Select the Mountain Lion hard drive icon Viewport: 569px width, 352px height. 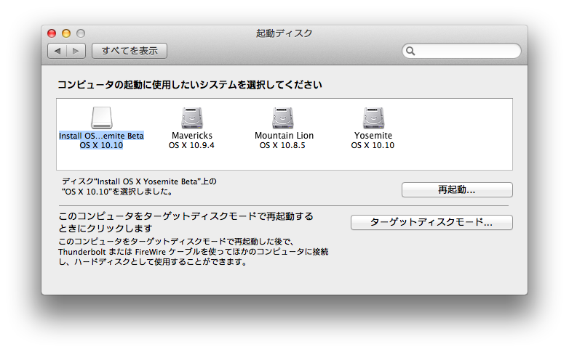283,118
